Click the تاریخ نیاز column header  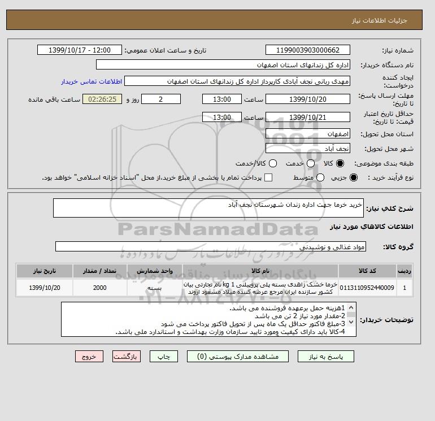(x=45, y=271)
